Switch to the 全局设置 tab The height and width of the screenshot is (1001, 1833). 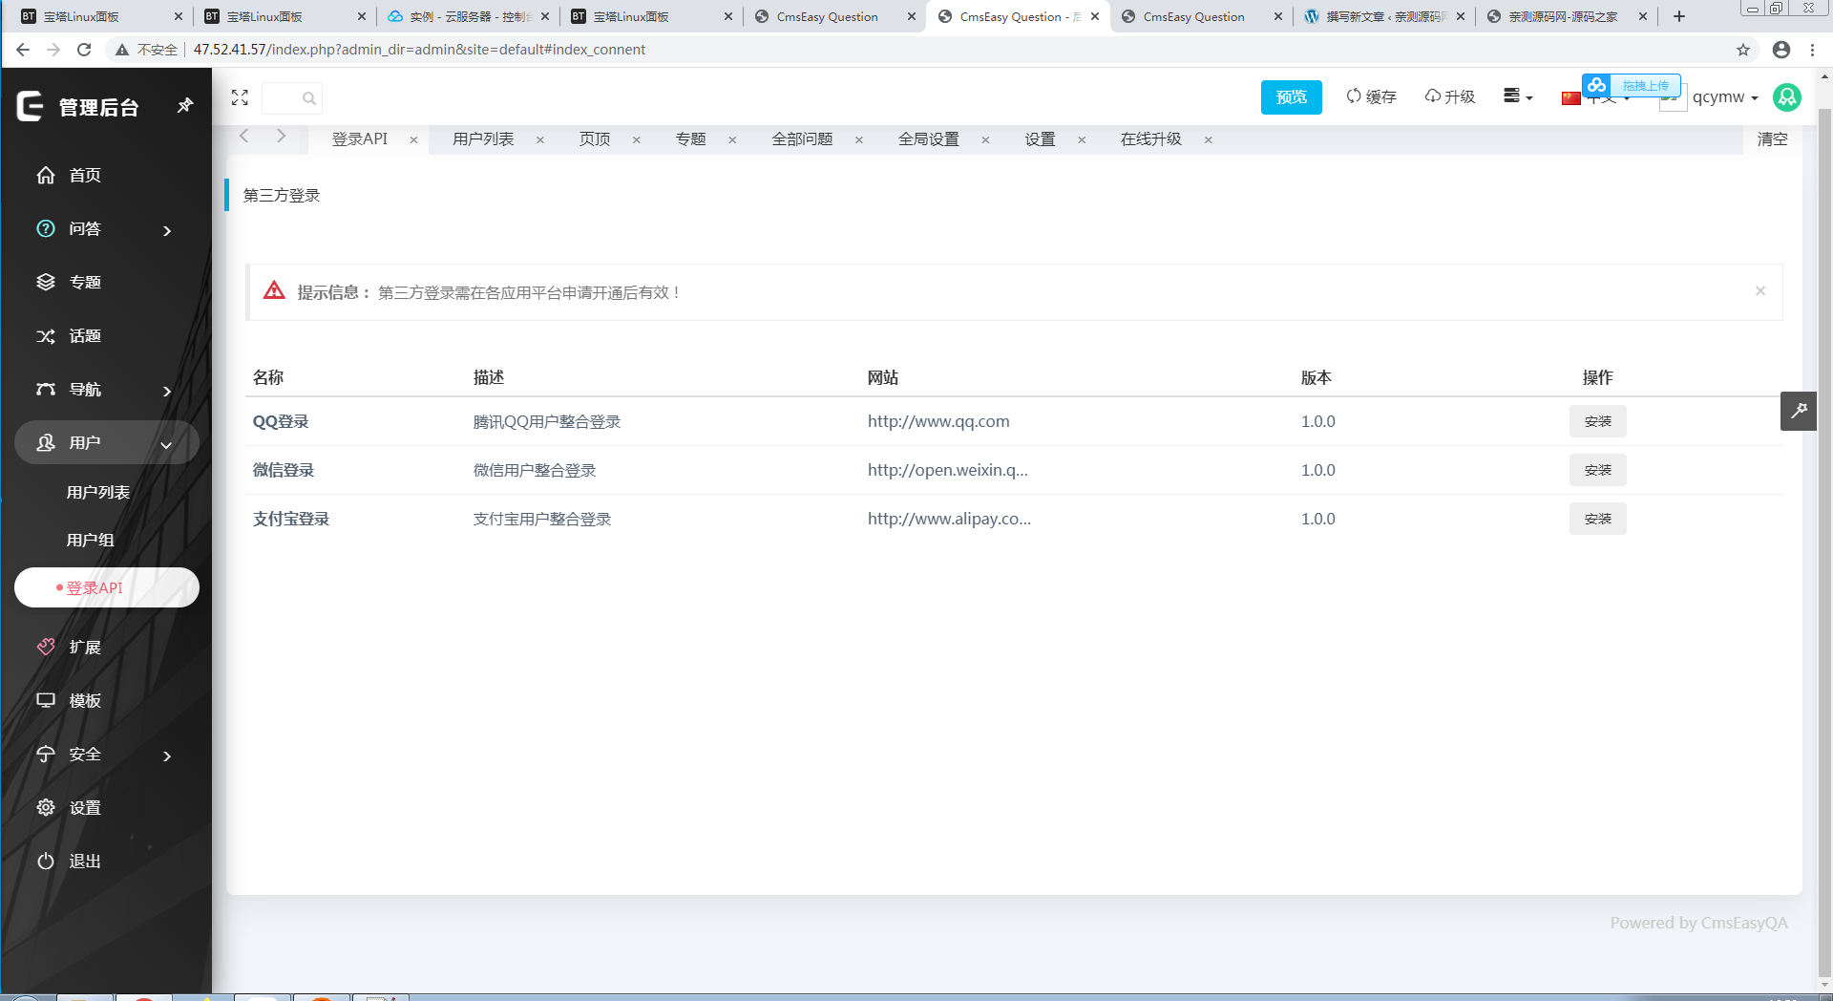pyautogui.click(x=928, y=139)
